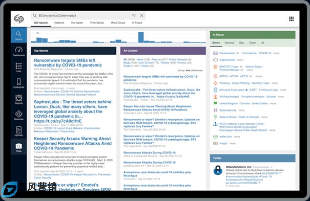Open the apps grid icon
This screenshot has width=310, height=201.
click(x=291, y=19)
